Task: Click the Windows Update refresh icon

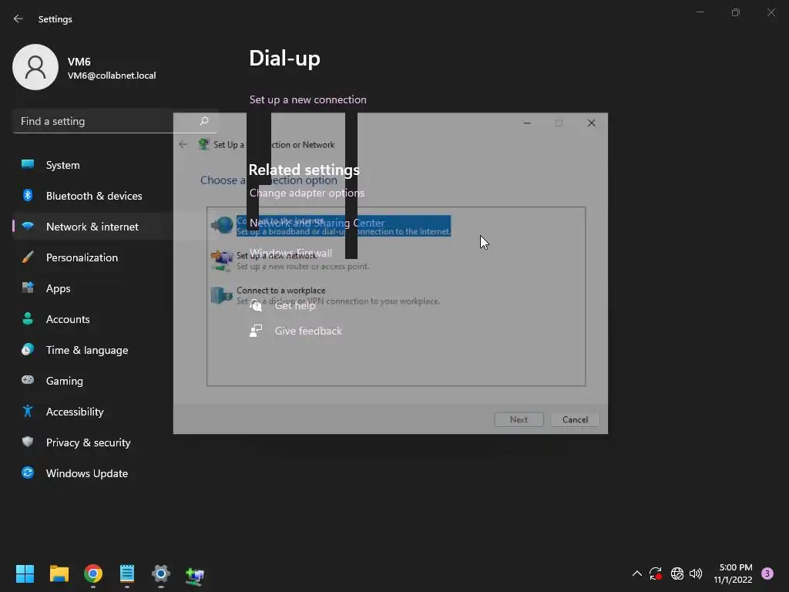Action: (x=28, y=473)
